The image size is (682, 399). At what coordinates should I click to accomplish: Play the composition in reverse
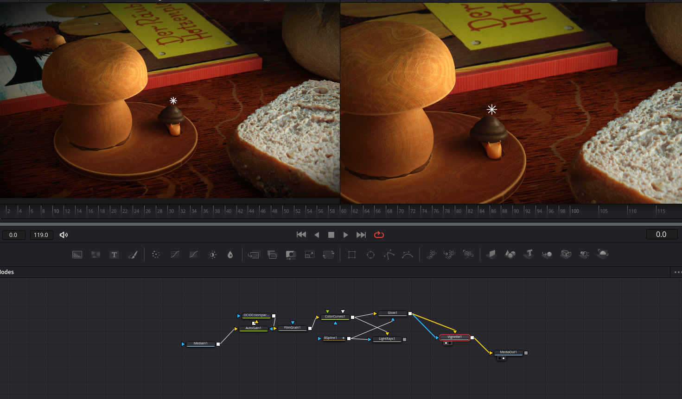click(317, 235)
